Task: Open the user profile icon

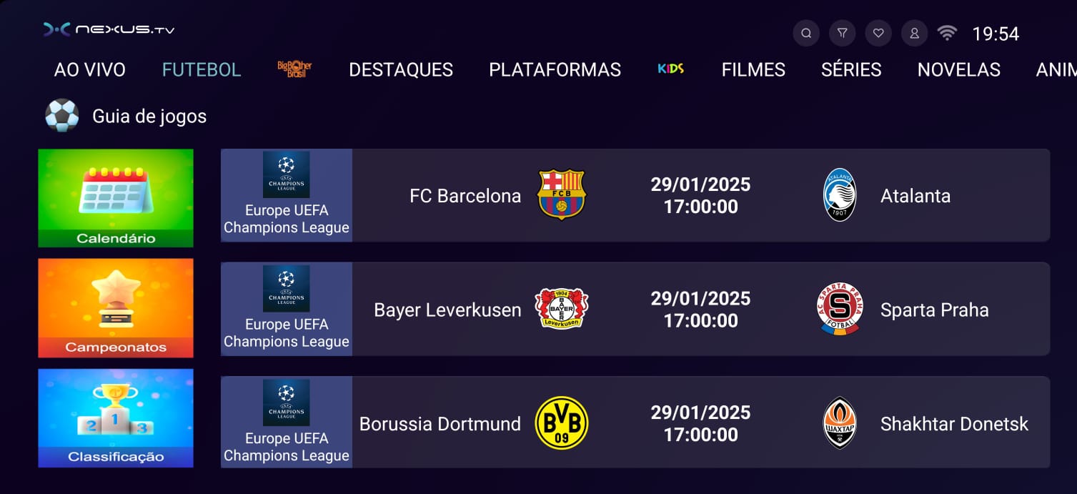Action: 915,33
